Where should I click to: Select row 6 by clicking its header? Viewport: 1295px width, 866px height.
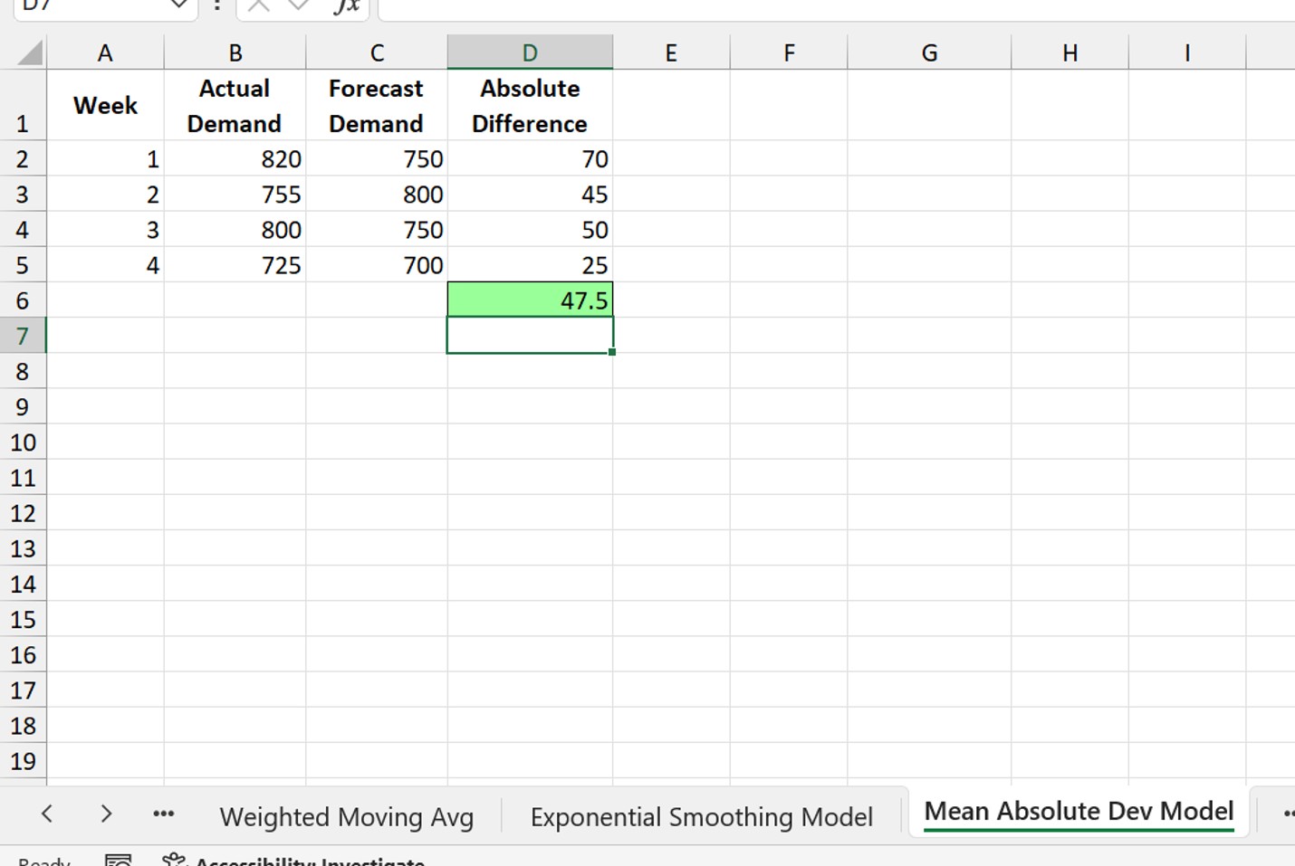click(23, 300)
